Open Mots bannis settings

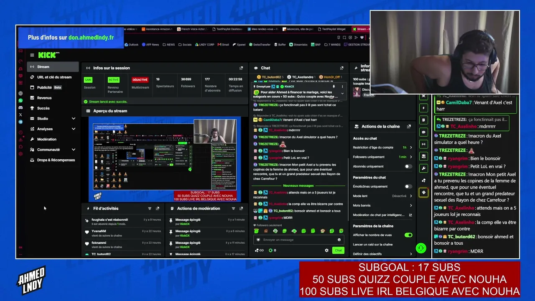(x=382, y=205)
